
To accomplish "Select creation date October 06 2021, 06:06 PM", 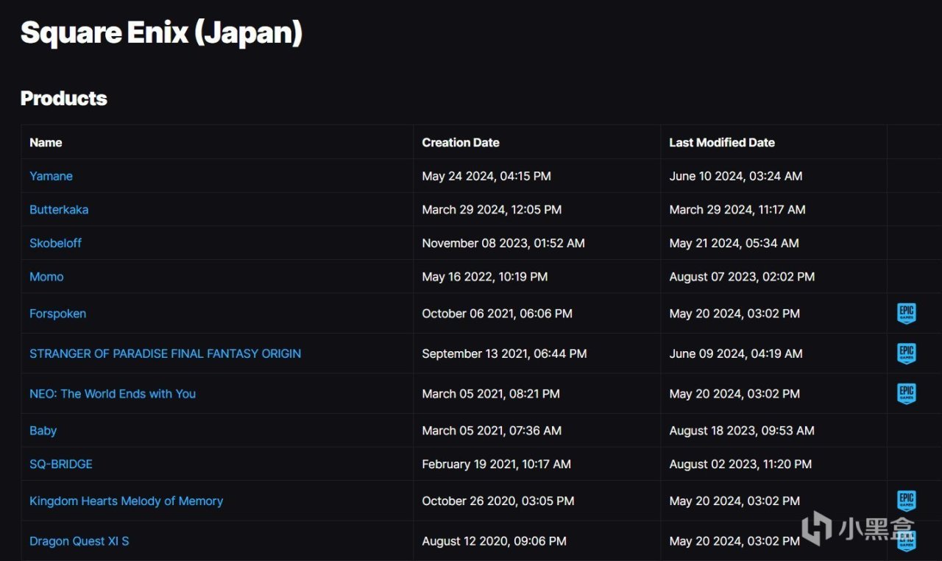I will click(x=497, y=314).
